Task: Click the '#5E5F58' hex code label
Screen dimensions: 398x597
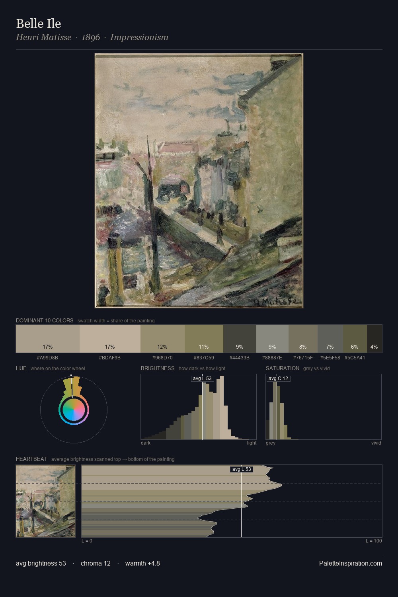Action: tap(330, 357)
